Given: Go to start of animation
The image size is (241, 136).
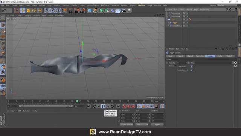Looking at the screenshot, I should (x=88, y=107).
